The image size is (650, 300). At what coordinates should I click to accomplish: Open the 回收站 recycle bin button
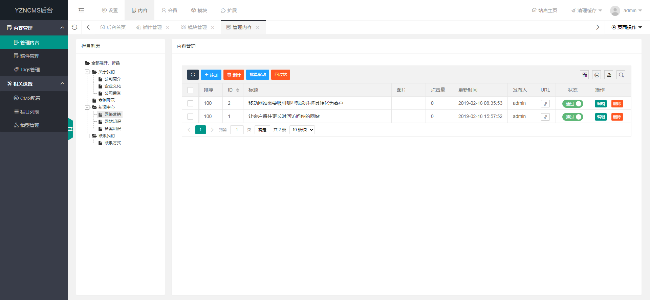tap(280, 75)
